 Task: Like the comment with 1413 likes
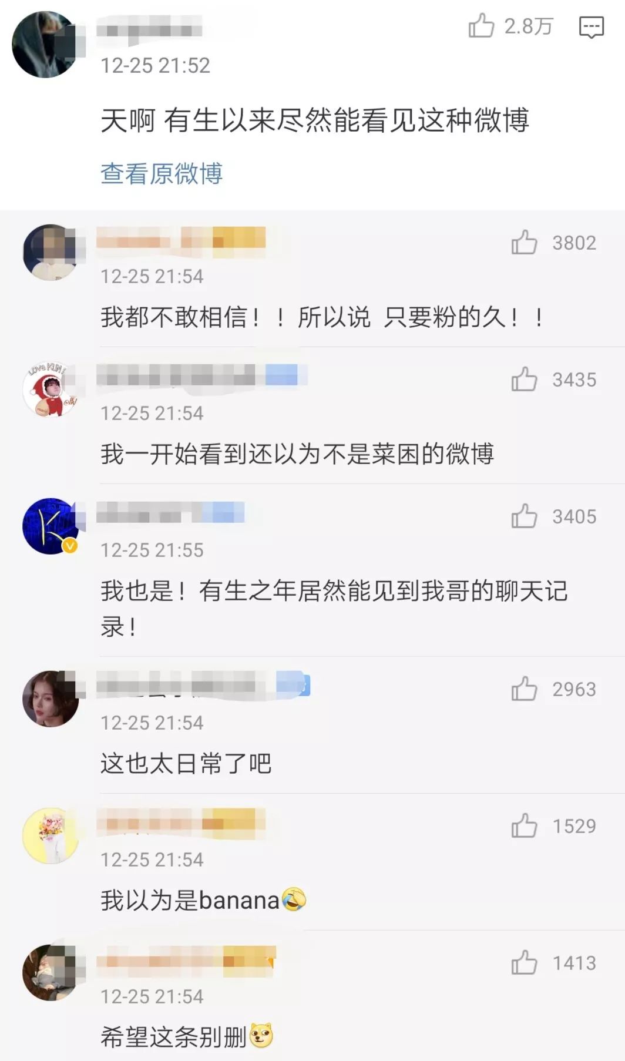pyautogui.click(x=524, y=962)
